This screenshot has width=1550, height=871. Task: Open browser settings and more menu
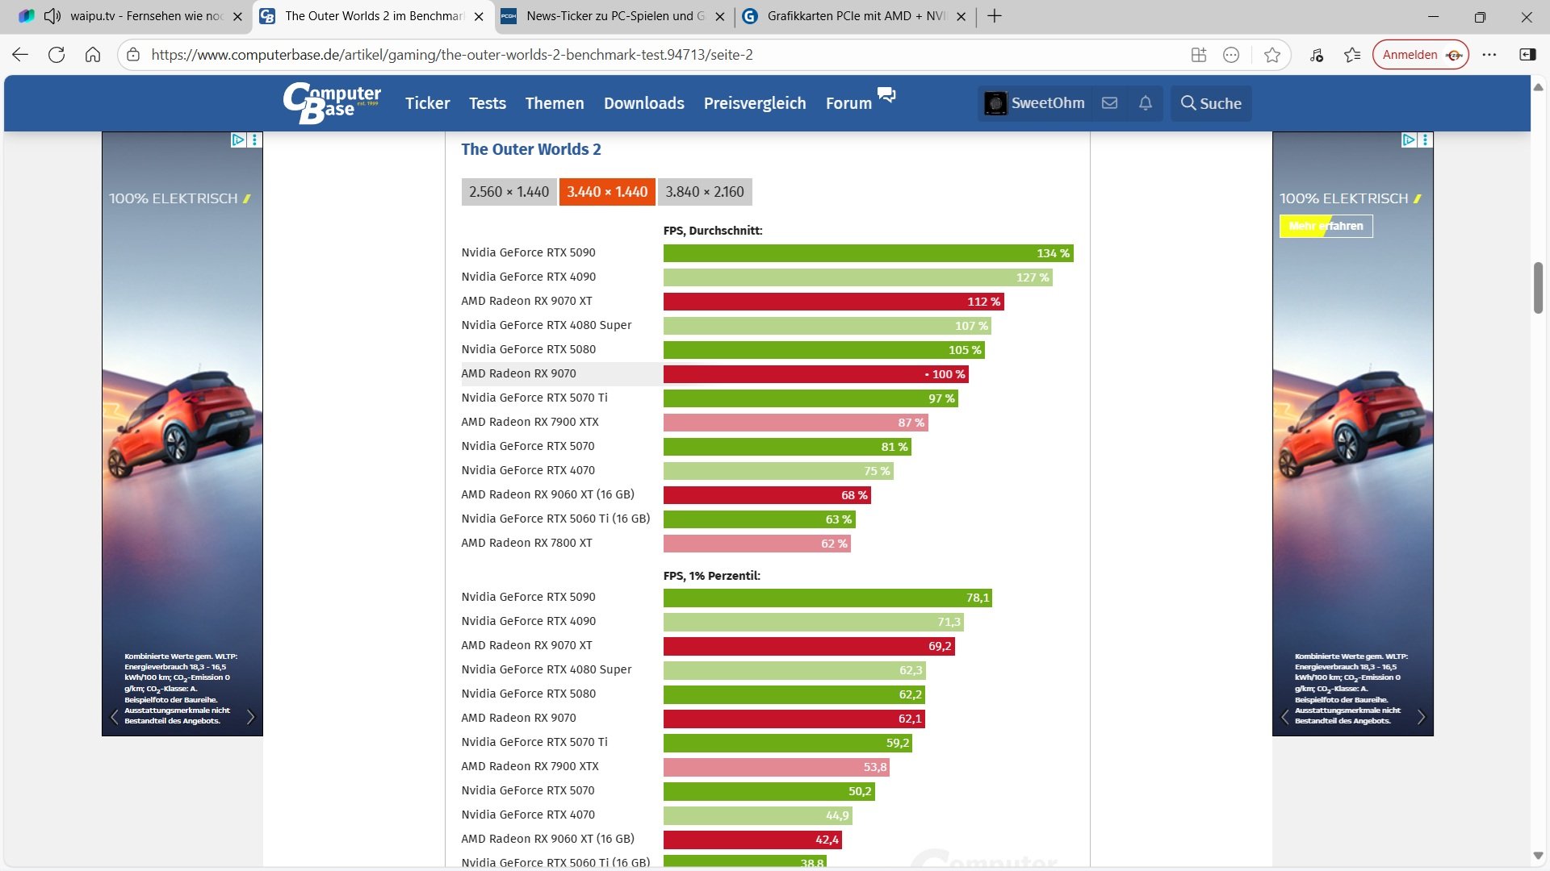1489,55
